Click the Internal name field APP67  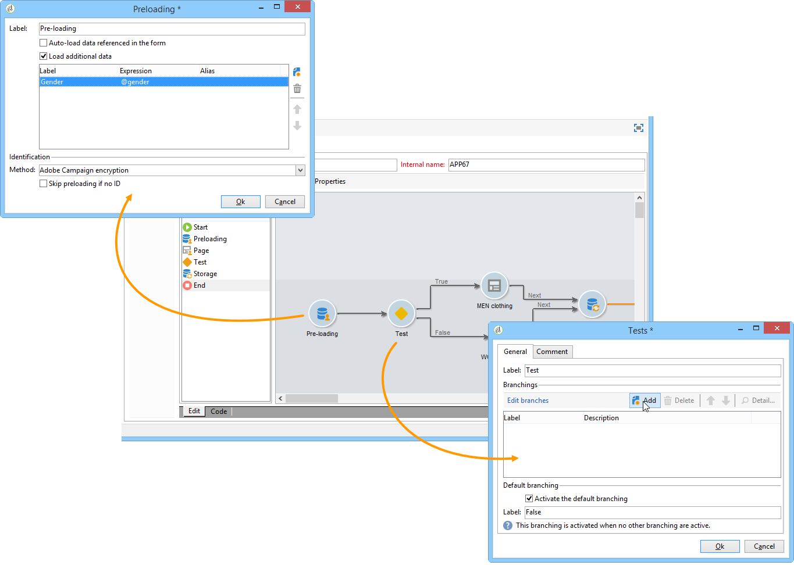click(x=547, y=165)
